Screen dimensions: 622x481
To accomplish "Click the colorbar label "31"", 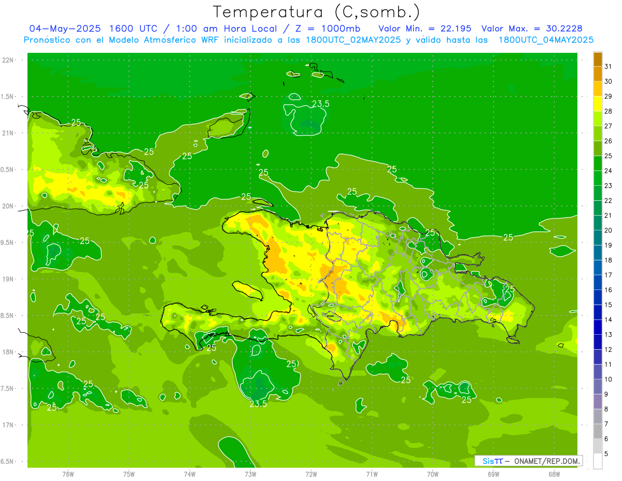I will [609, 66].
